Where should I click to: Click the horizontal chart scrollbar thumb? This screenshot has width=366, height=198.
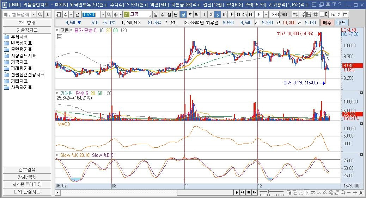206,192
